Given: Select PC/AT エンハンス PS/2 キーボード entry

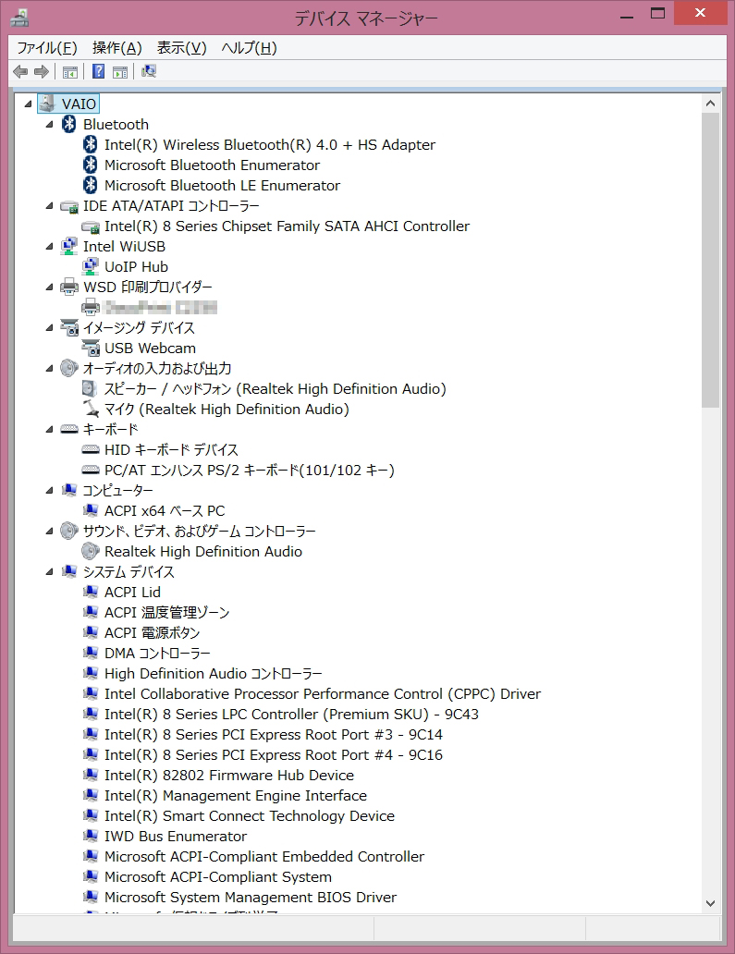Looking at the screenshot, I should pyautogui.click(x=250, y=470).
